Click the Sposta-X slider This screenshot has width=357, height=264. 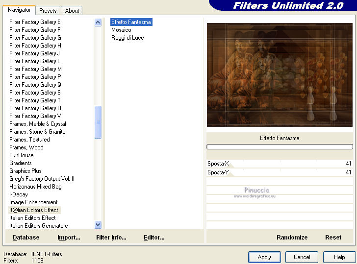click(x=280, y=164)
